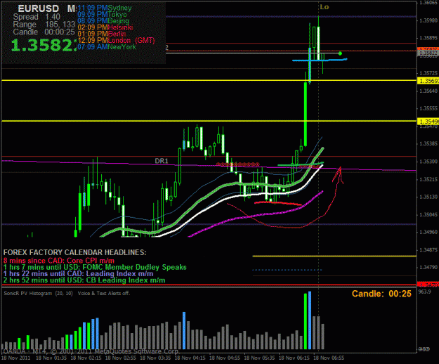Image resolution: width=439 pixels, height=364 pixels.
Task: Click the 1.35725 price axis label
Action: [428, 73]
